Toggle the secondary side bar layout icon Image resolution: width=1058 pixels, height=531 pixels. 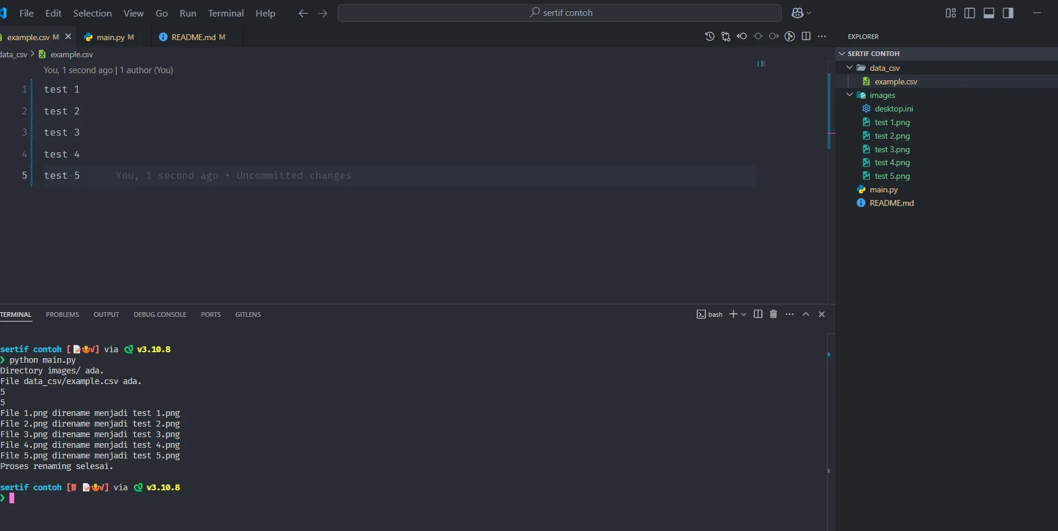coord(1008,13)
